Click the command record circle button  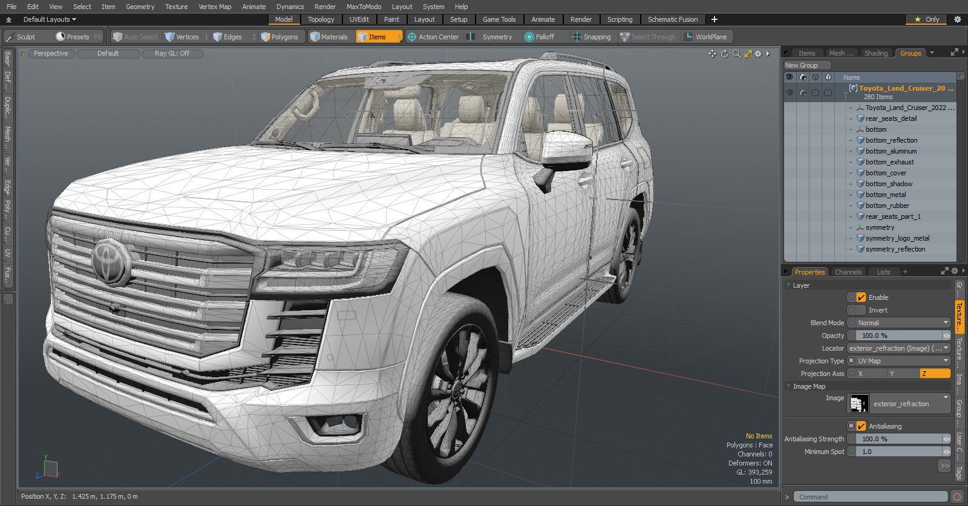[957, 497]
